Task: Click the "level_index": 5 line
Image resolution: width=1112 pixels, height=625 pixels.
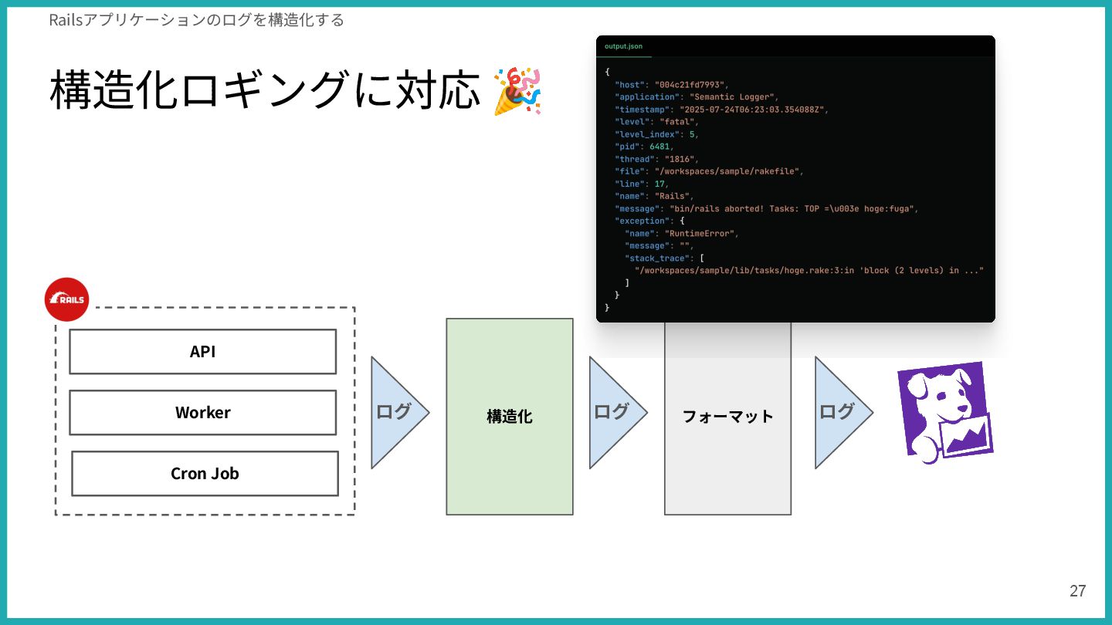Action: (656, 134)
